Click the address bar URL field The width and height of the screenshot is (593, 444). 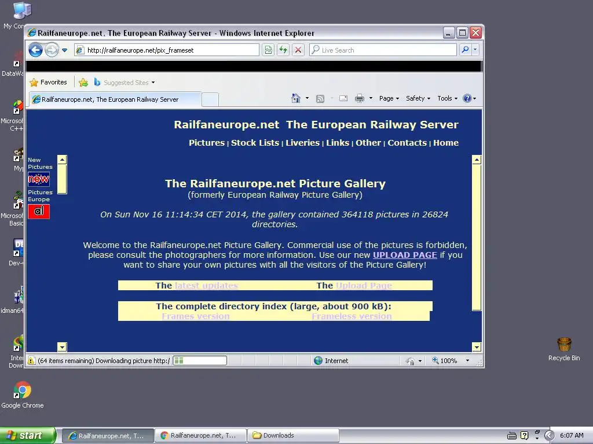167,50
